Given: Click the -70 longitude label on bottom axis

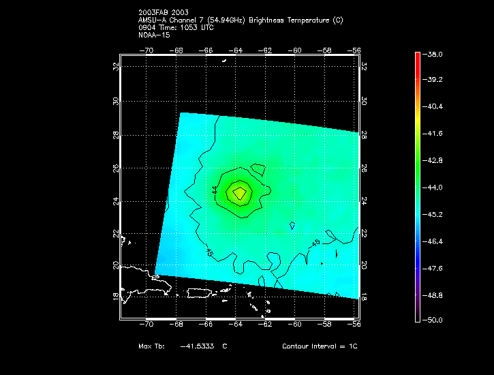Looking at the screenshot, I should [x=146, y=324].
